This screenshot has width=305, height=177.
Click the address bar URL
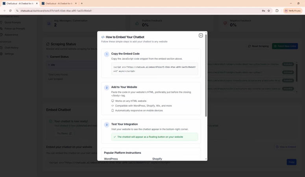click(56, 11)
